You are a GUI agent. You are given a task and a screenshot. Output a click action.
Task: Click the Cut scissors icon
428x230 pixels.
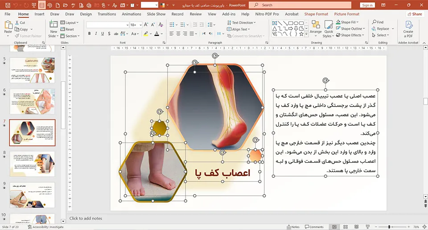coord(17,23)
